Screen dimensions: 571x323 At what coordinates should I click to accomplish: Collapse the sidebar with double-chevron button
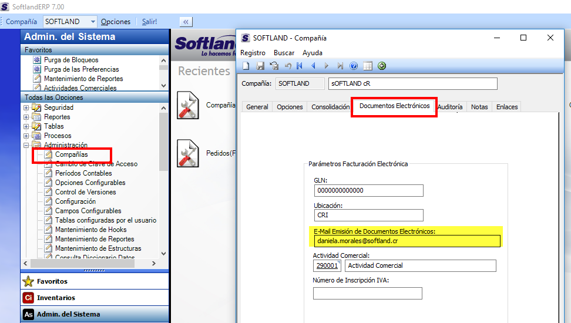pos(186,22)
